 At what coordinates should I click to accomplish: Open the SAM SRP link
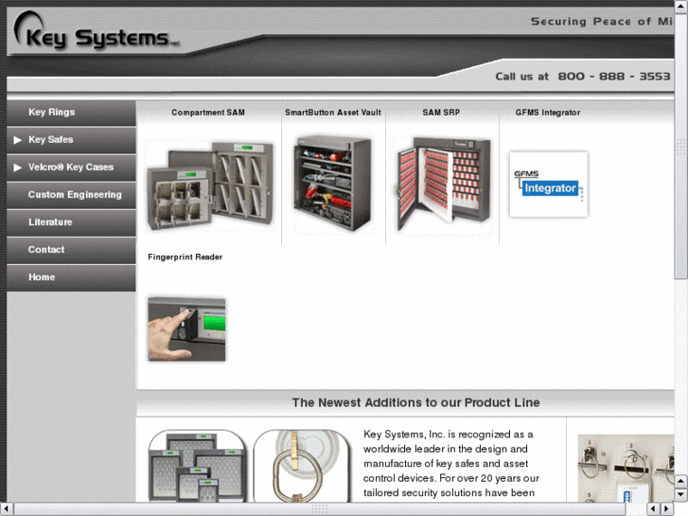coord(441,113)
